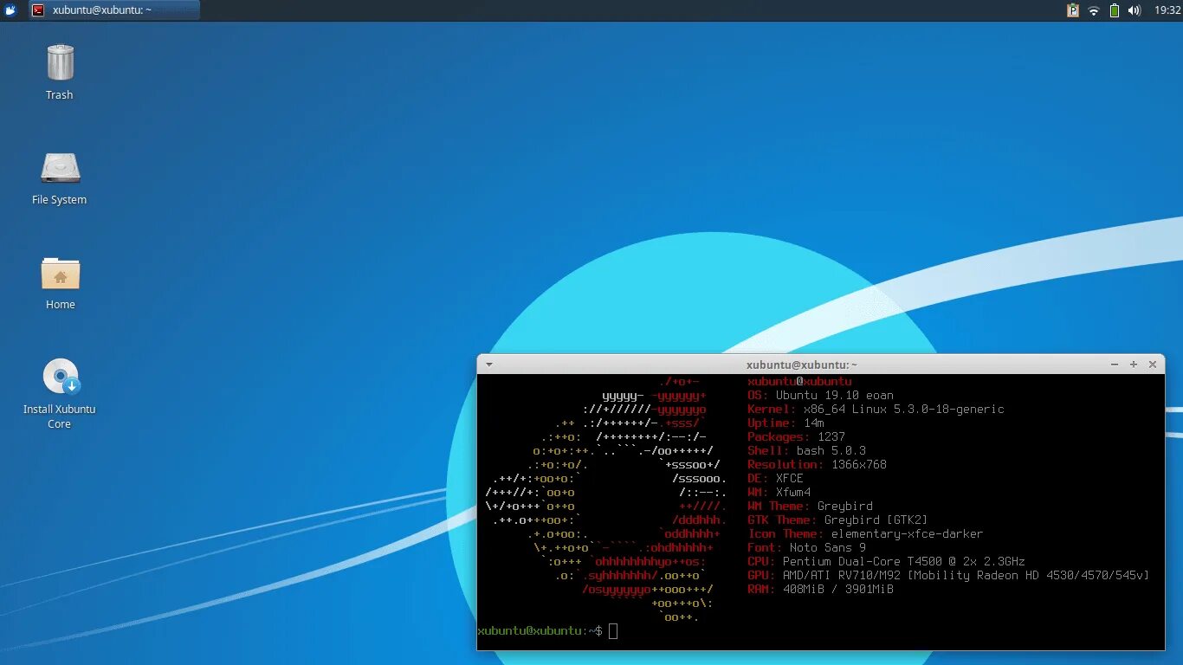The width and height of the screenshot is (1183, 665).
Task: Click the CPU Pentium Dual-Core T4500 line
Action: (886, 561)
